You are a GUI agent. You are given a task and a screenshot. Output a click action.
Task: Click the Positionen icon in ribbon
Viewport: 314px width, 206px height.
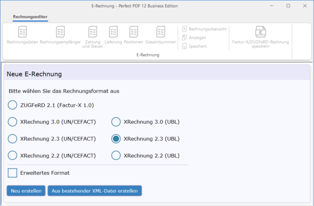pyautogui.click(x=134, y=32)
